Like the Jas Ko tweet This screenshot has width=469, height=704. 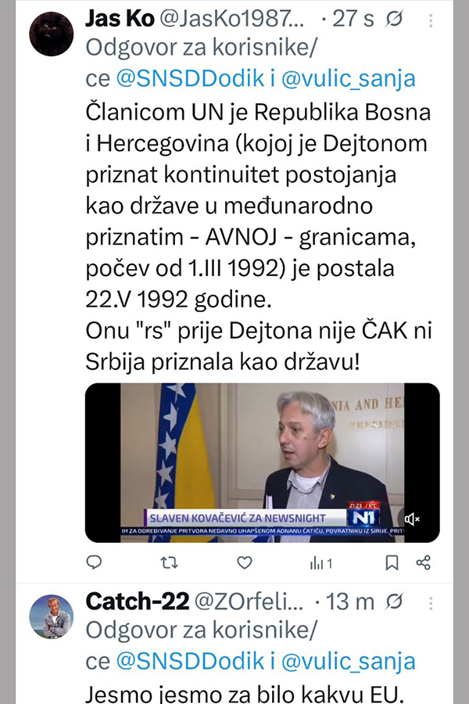point(245,562)
